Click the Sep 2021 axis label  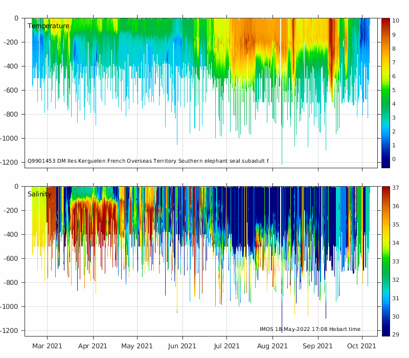[317, 346]
